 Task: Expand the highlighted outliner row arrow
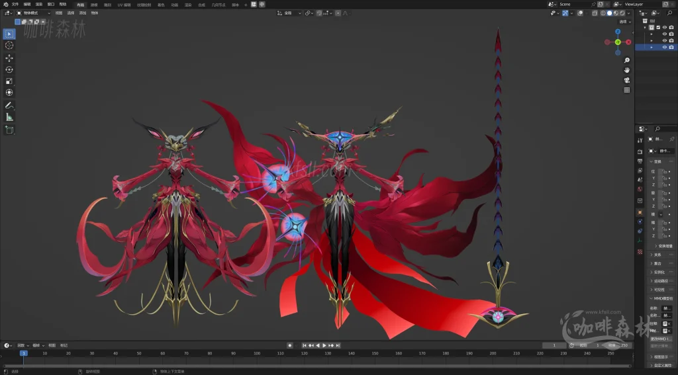click(x=652, y=47)
